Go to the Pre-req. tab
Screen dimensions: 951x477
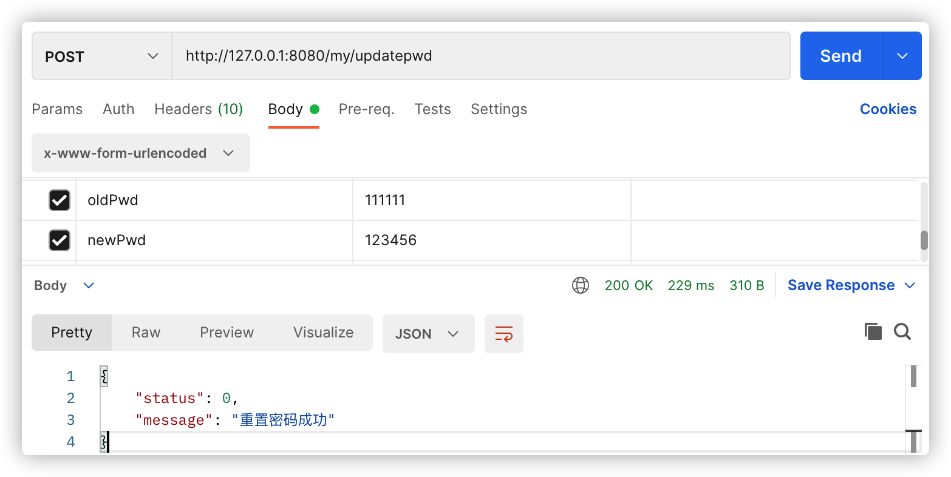tap(366, 109)
